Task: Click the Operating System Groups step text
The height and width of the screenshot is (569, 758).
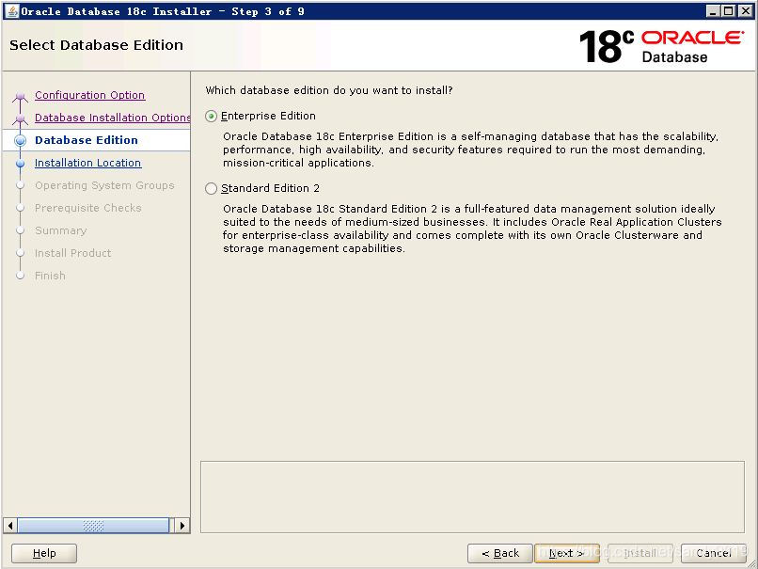Action: coord(104,185)
